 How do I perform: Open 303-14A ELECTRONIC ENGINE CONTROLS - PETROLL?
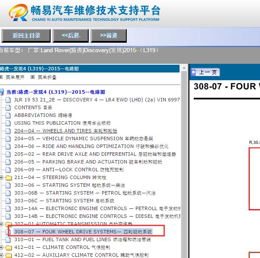coord(97,208)
